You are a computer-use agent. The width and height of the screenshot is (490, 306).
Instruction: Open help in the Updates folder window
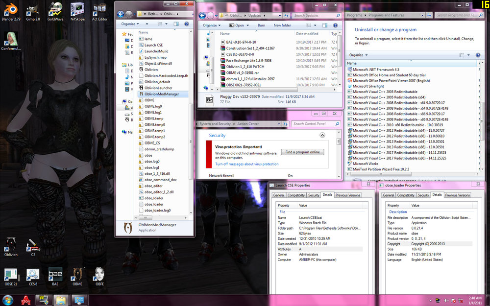tap(335, 25)
